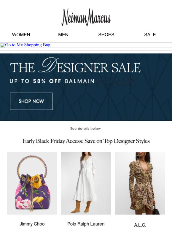This screenshot has width=172, height=230.
Task: Click the broken shopping bag image icon
Action: [x=3, y=45]
